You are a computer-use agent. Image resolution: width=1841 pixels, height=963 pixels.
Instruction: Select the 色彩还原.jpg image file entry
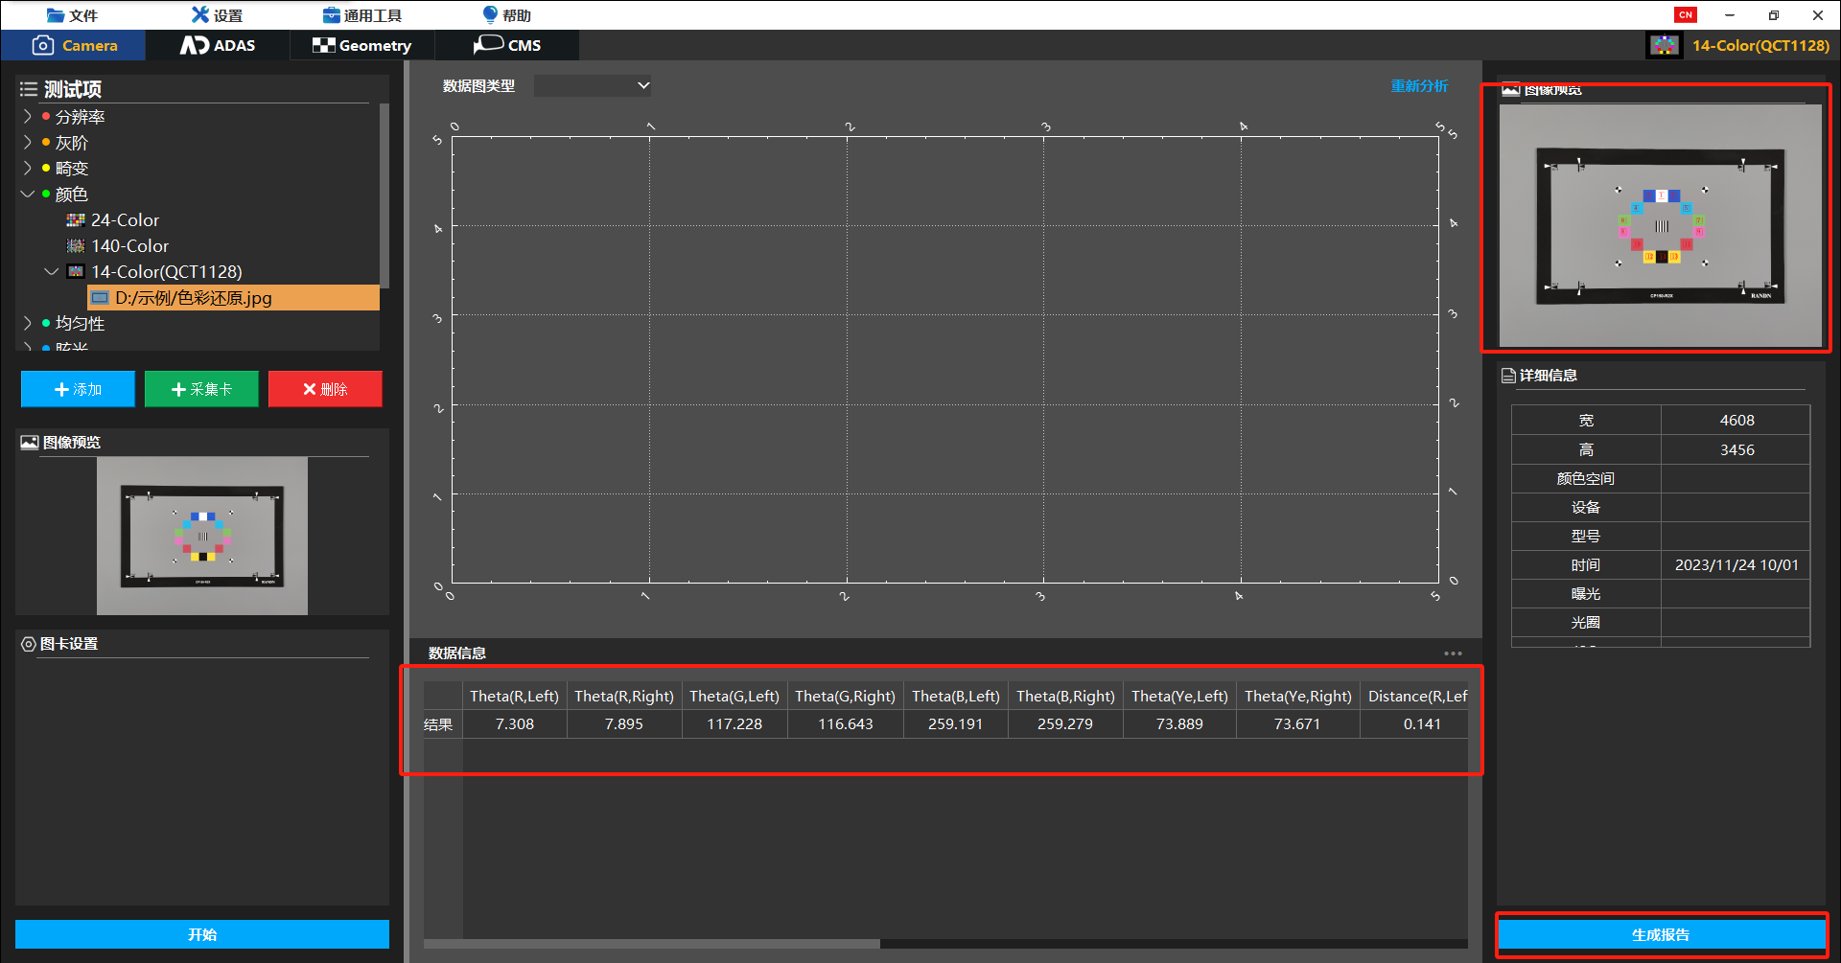click(193, 298)
